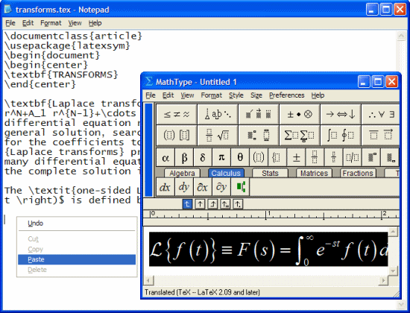Open subscript and superscript templates palette
This screenshot has width=410, height=313.
259,135
